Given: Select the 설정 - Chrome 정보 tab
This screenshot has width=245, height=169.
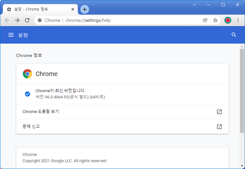Looking at the screenshot, I should click(x=40, y=9).
